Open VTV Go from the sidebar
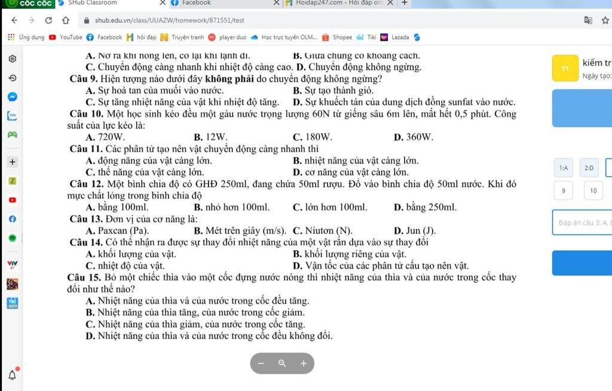 [13, 264]
